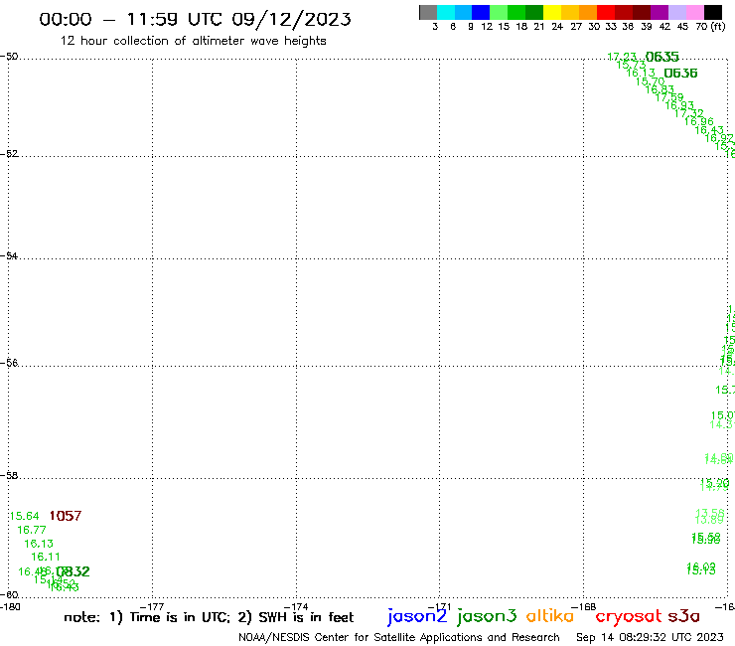Click the -58 latitude axis label
This screenshot has height=646, width=735.
(x=9, y=475)
